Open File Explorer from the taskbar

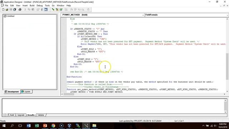tap(94, 126)
